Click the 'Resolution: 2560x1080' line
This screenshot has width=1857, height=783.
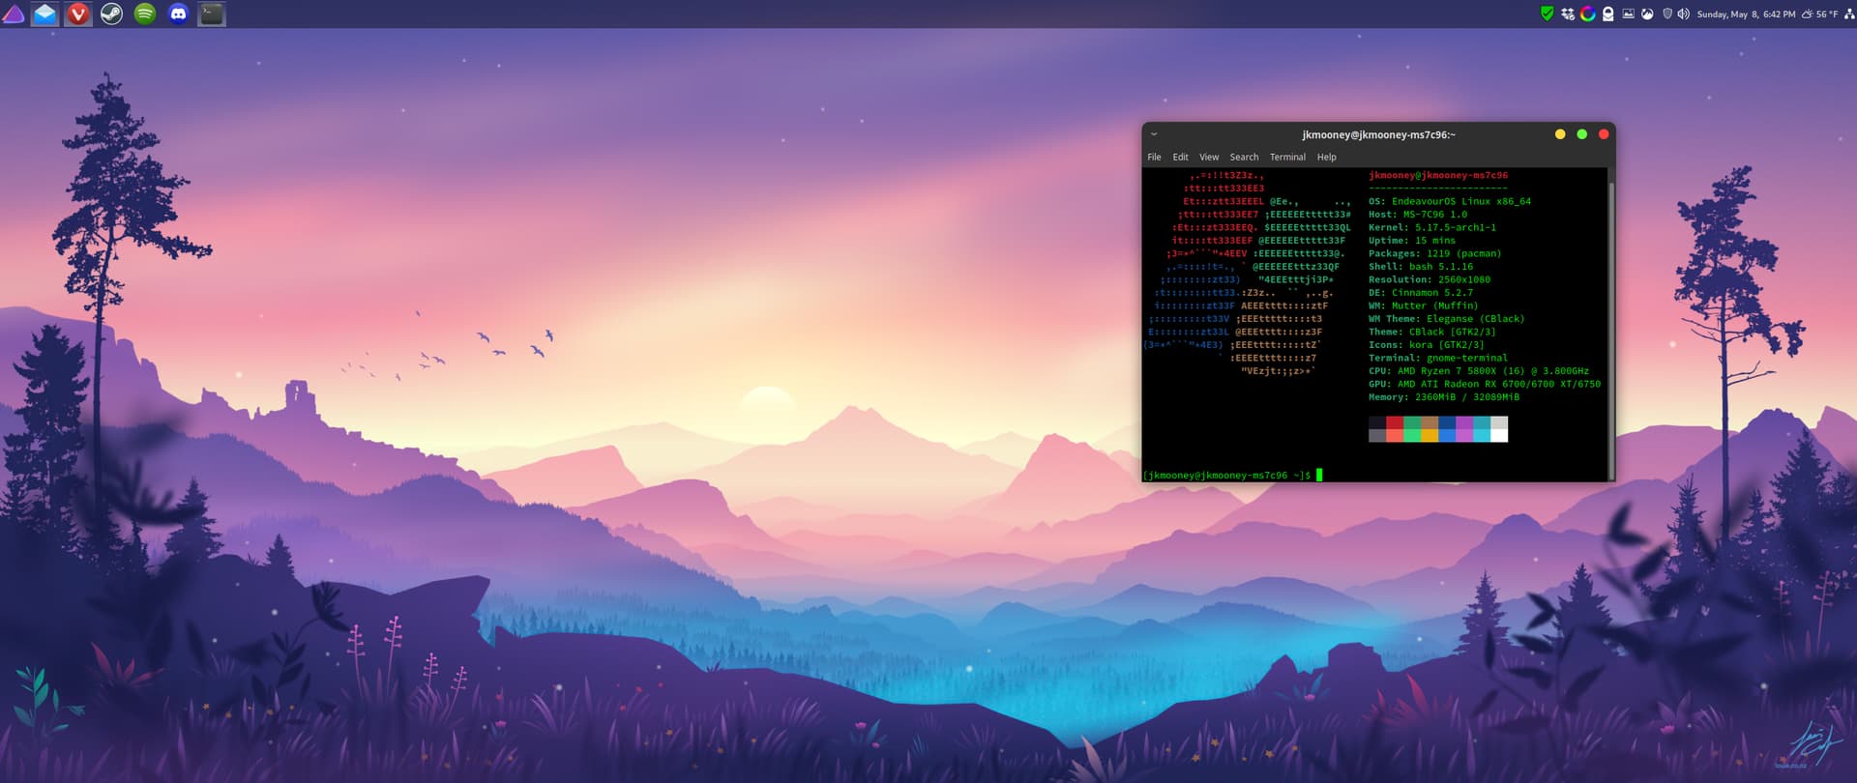click(x=1429, y=279)
